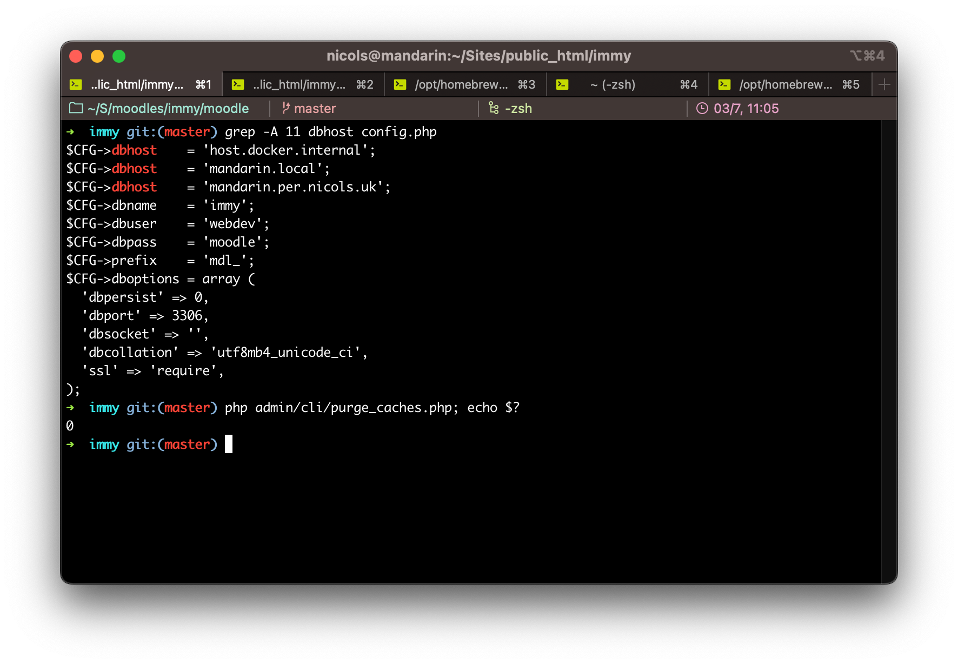This screenshot has height=664, width=958.
Task: Click the 'dbport' => 3306 line
Action: tap(145, 316)
